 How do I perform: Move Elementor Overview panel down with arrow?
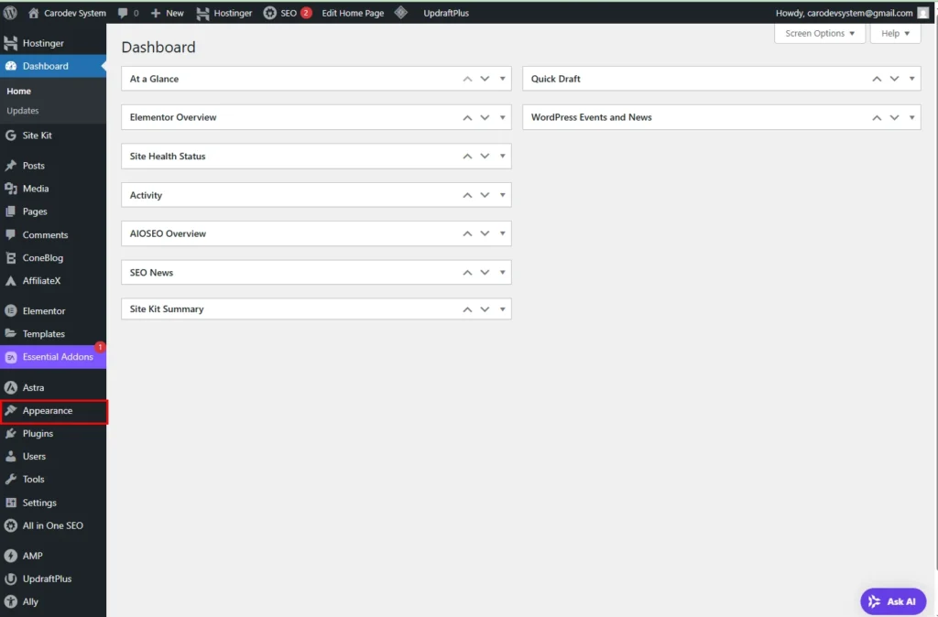point(485,117)
